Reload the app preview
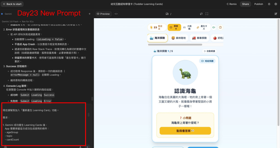 point(201,14)
